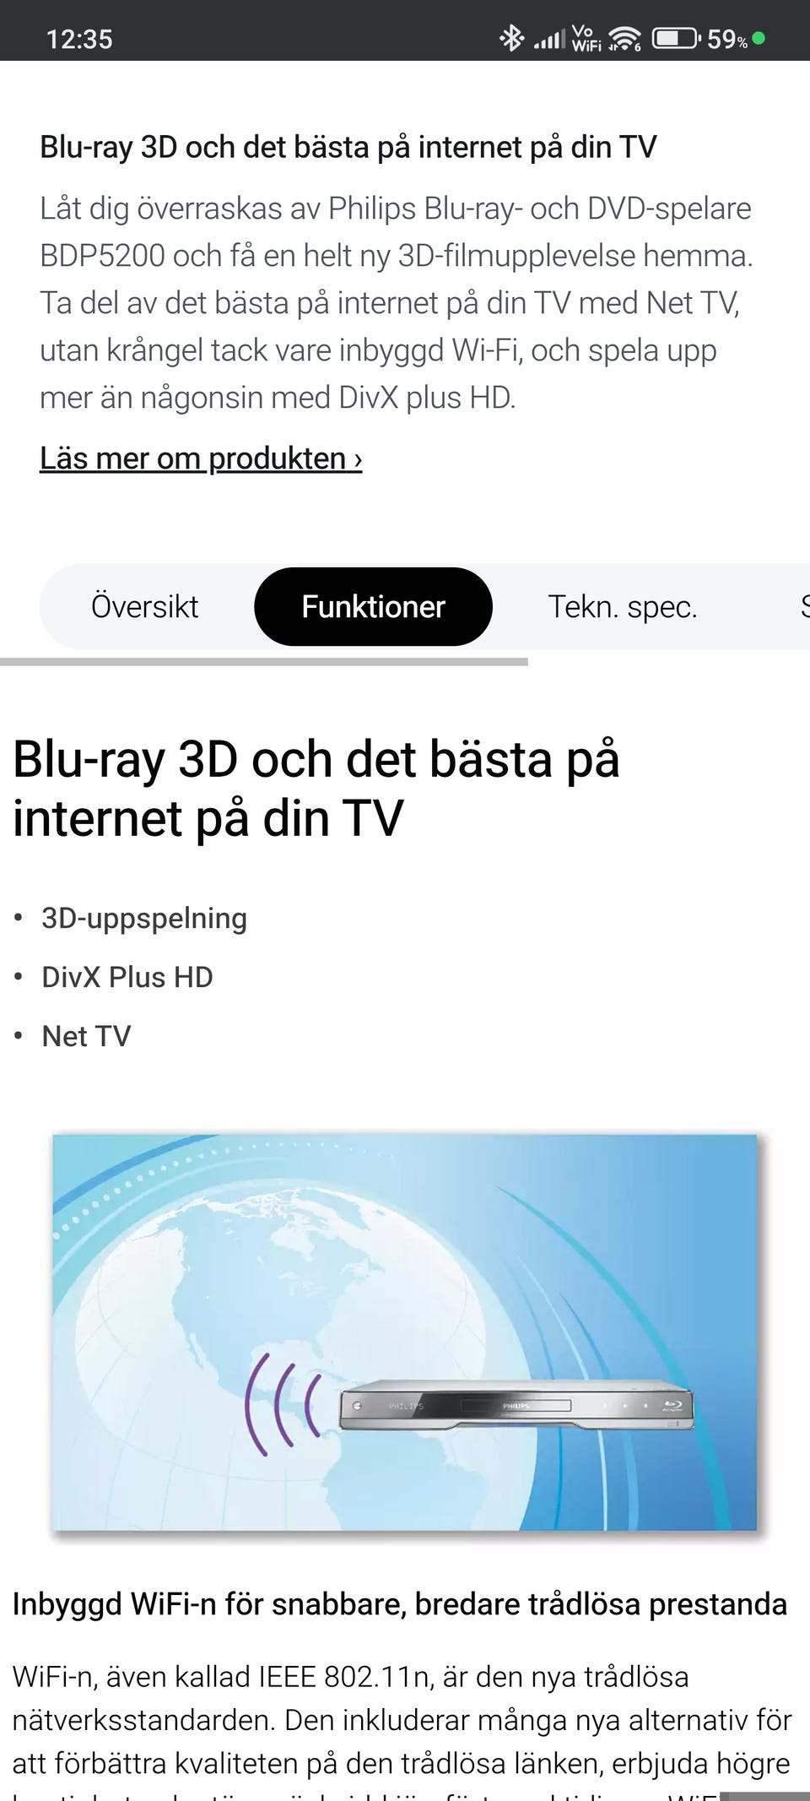Select the 'Net TV' feature item
The height and width of the screenshot is (1801, 810).
(x=86, y=1036)
